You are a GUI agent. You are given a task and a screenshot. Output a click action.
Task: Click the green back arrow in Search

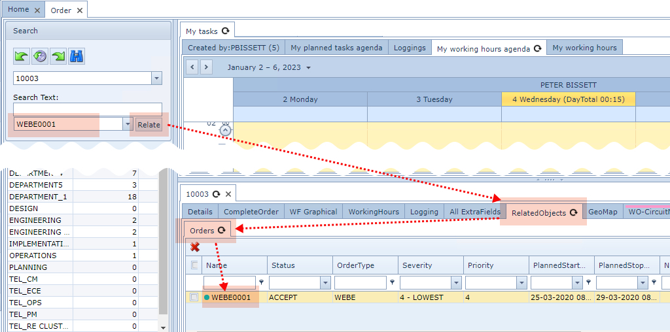pos(22,56)
